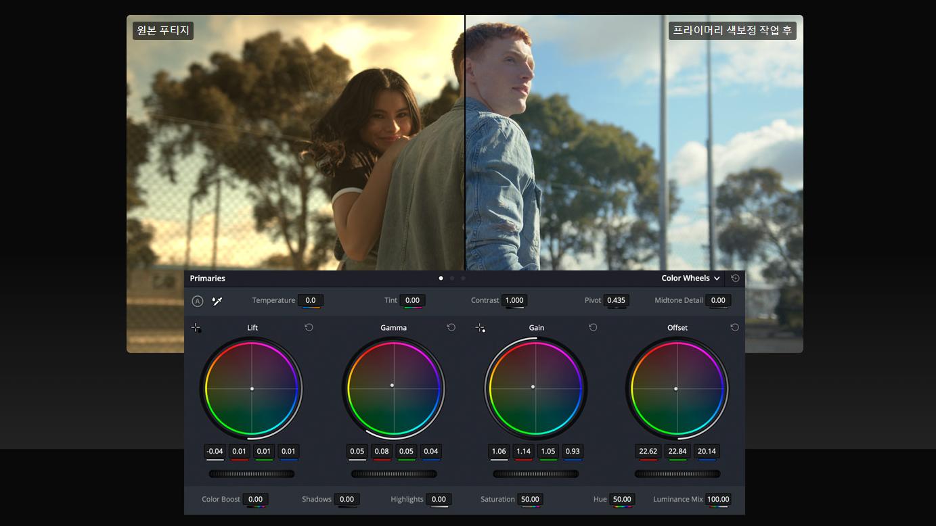Click the Hue value 50.00 field
The height and width of the screenshot is (526, 936).
tap(622, 499)
